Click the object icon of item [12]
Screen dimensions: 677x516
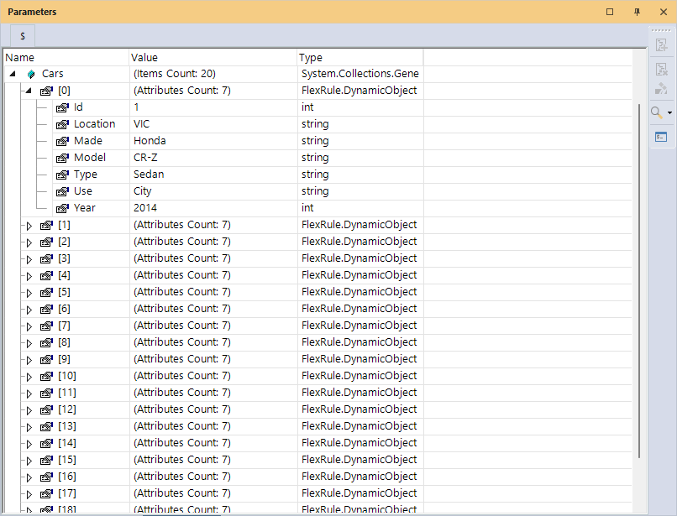(47, 410)
